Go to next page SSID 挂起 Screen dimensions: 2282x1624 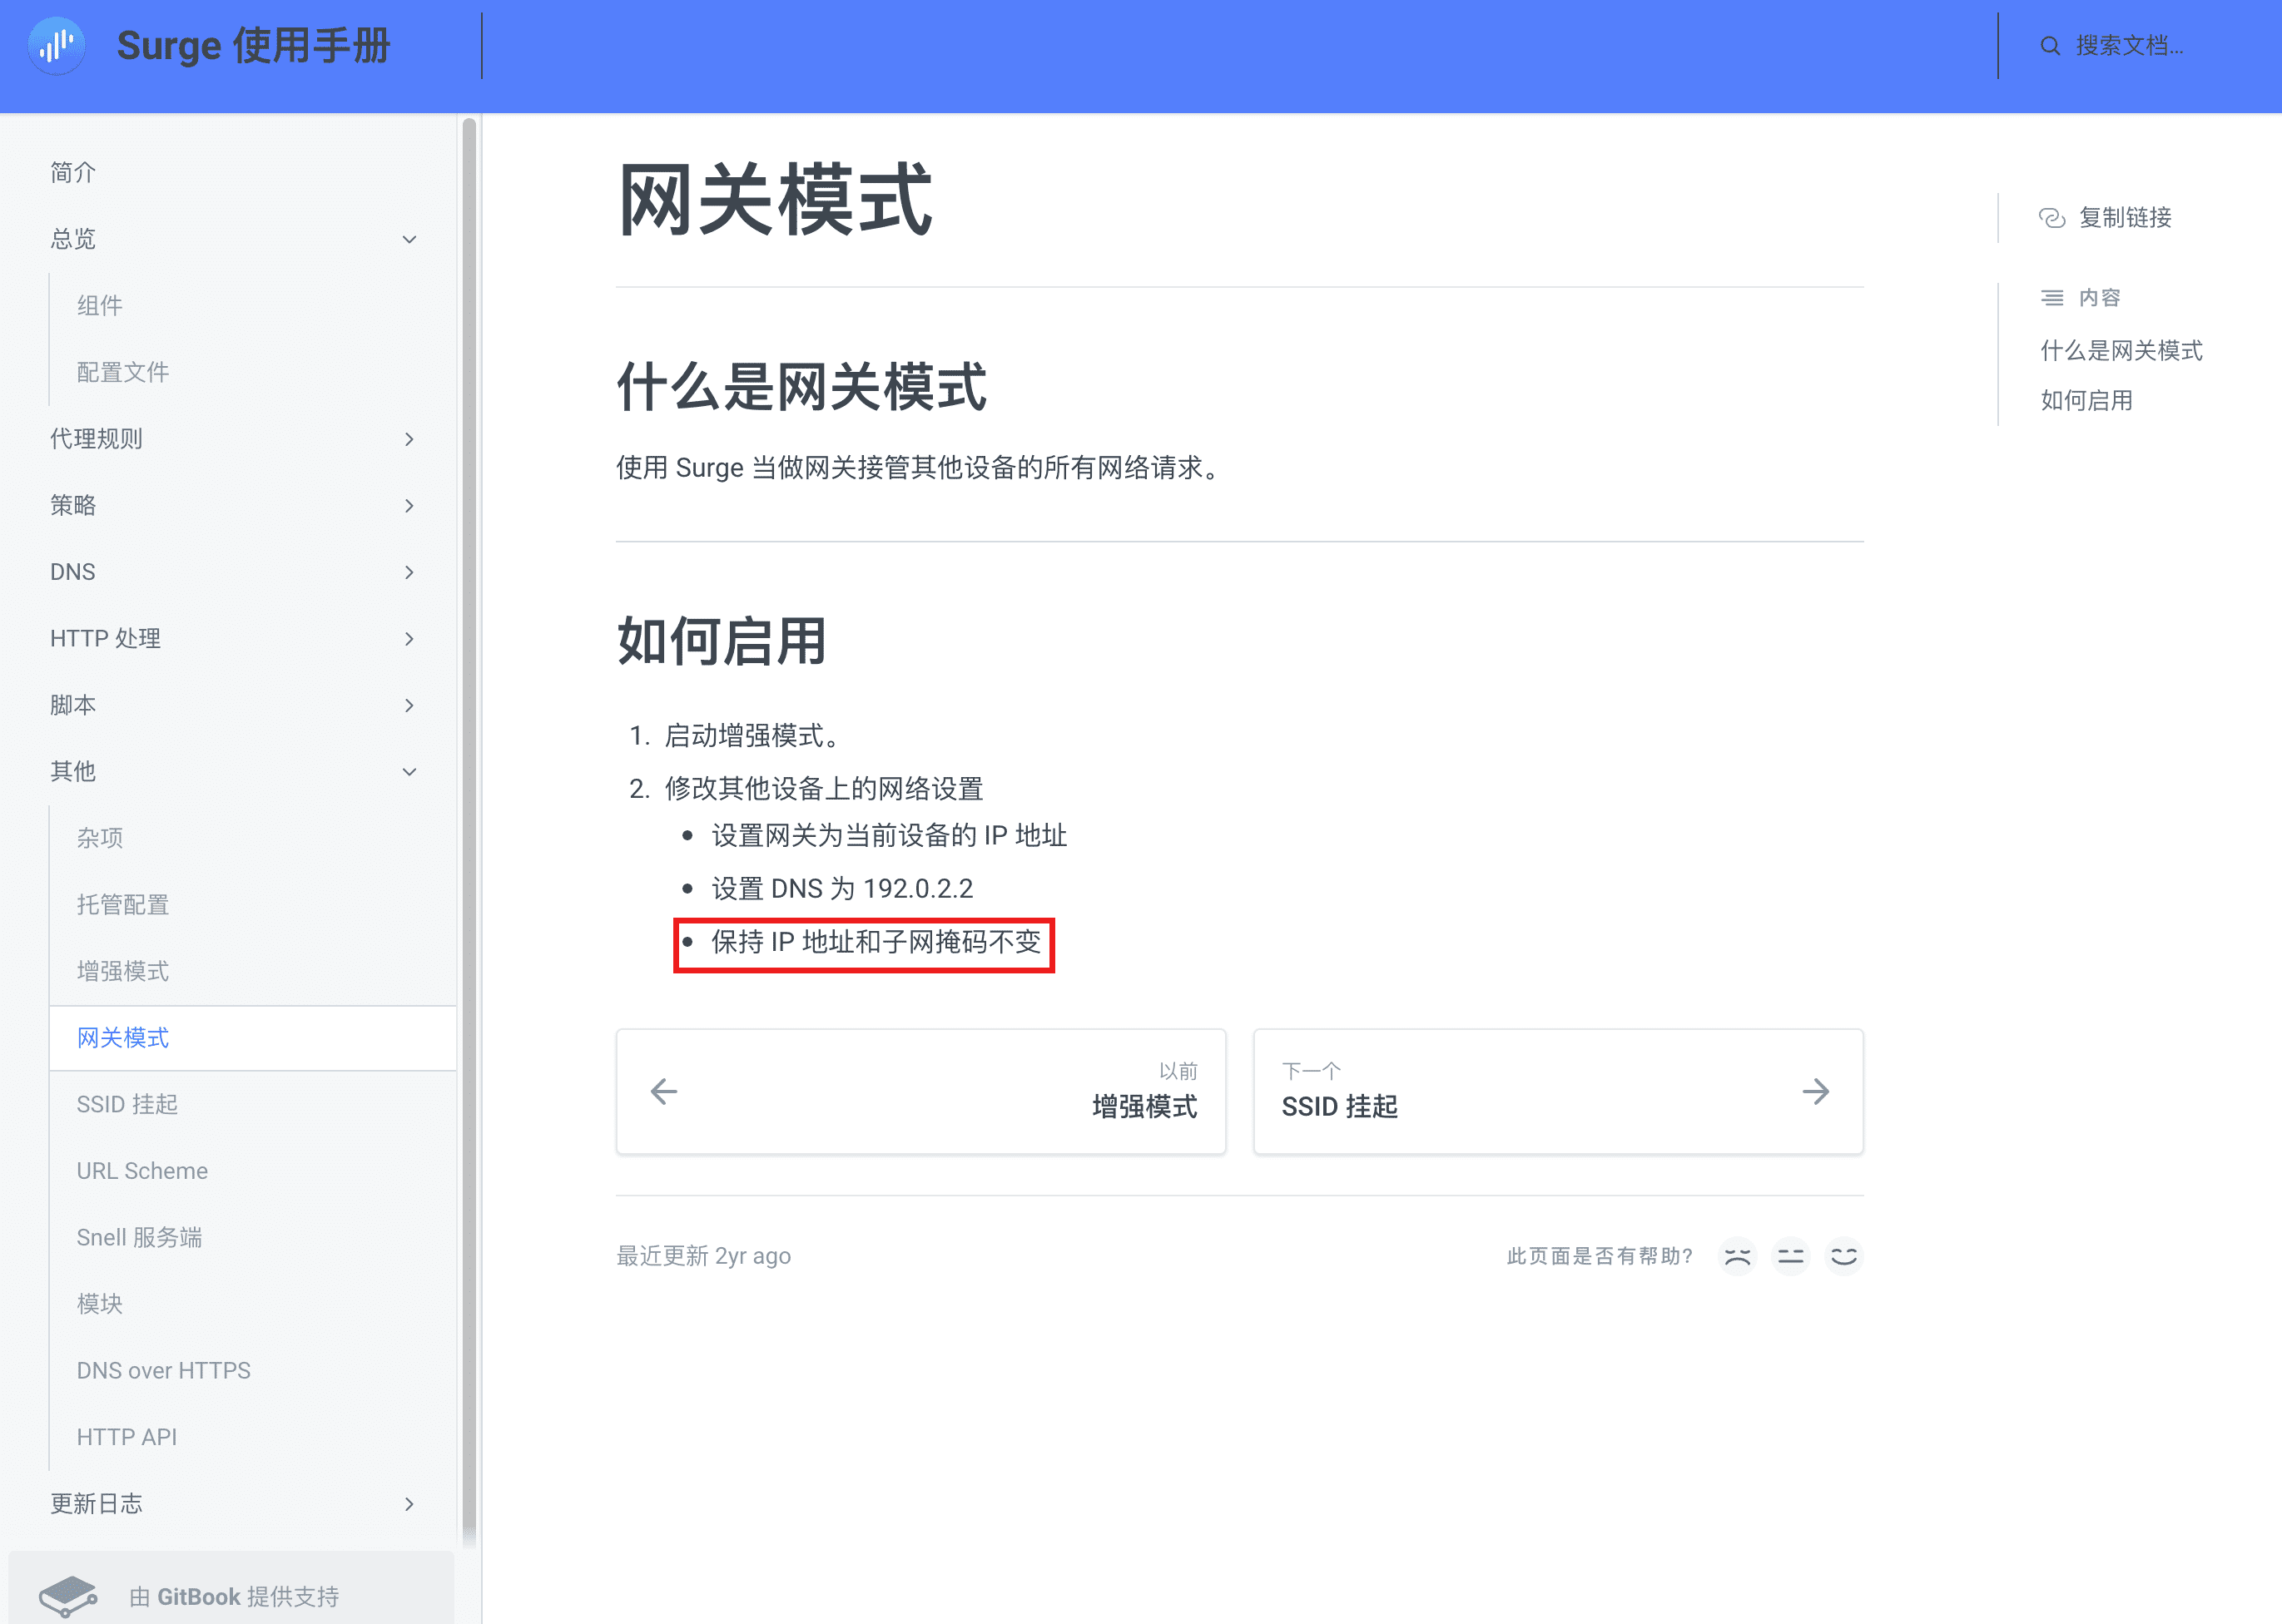(x=1558, y=1091)
